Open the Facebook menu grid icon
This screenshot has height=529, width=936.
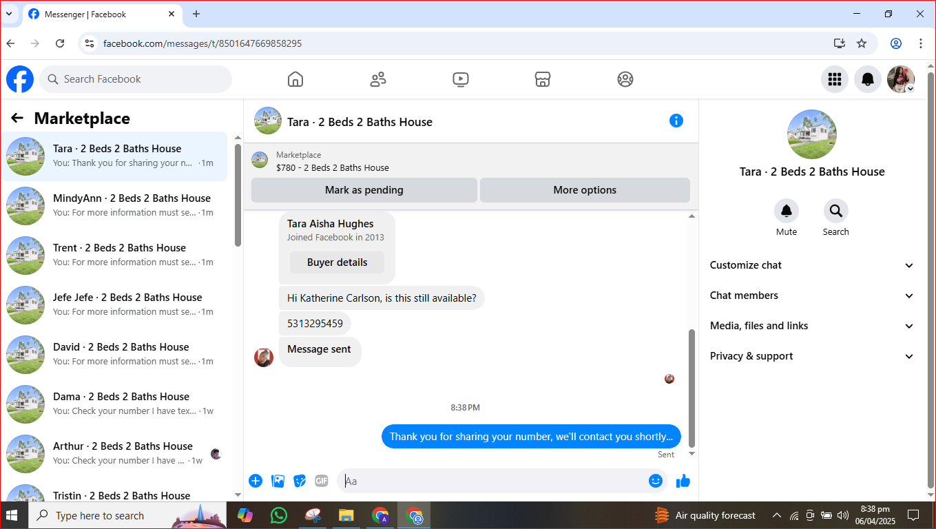pyautogui.click(x=835, y=79)
